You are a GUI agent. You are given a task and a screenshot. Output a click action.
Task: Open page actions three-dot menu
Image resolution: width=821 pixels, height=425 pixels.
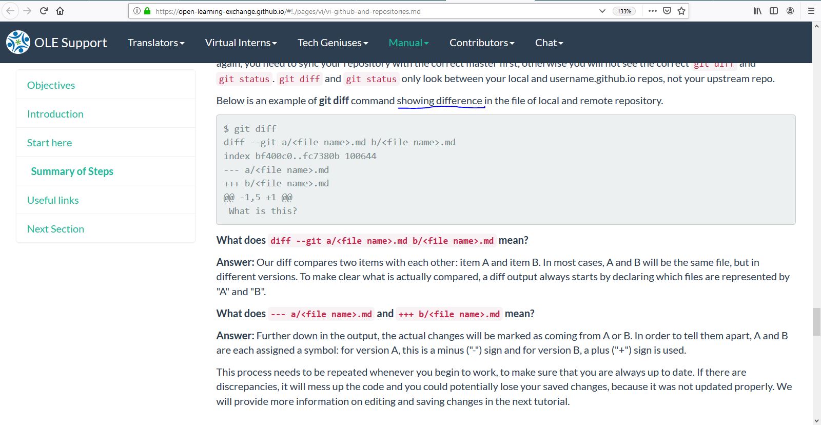(x=652, y=11)
